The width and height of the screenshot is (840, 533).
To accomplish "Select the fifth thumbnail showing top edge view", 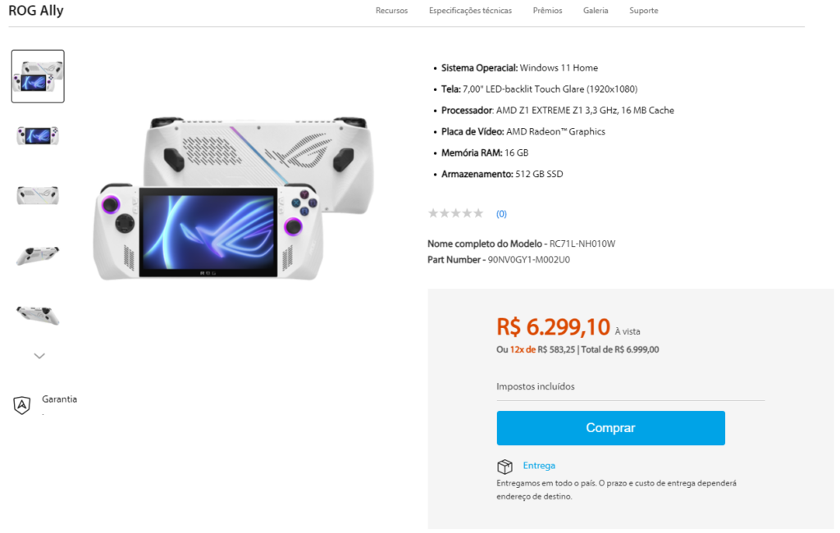I will coord(38,315).
